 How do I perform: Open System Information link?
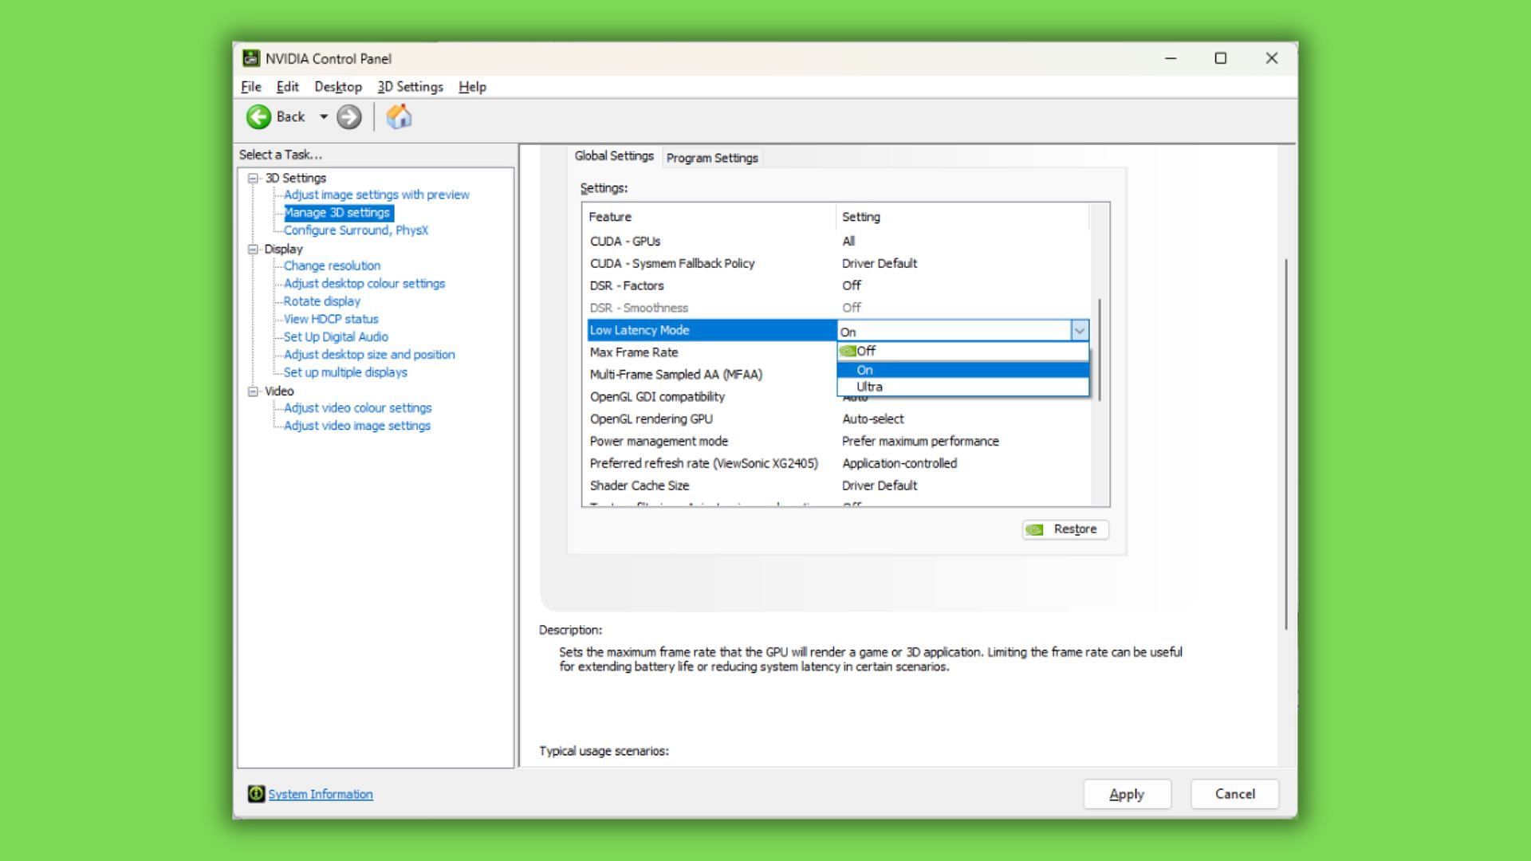pos(319,794)
